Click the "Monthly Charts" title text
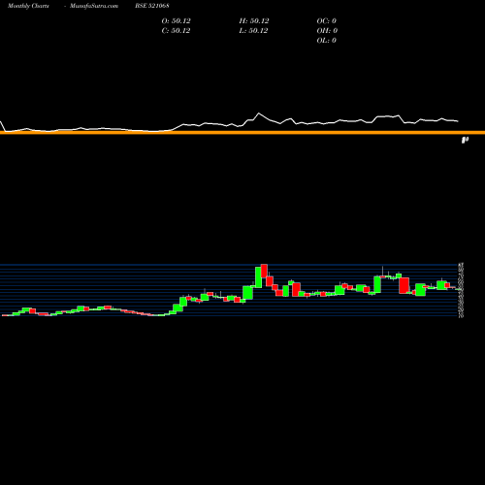The height and width of the screenshot is (485, 485). click(x=28, y=6)
